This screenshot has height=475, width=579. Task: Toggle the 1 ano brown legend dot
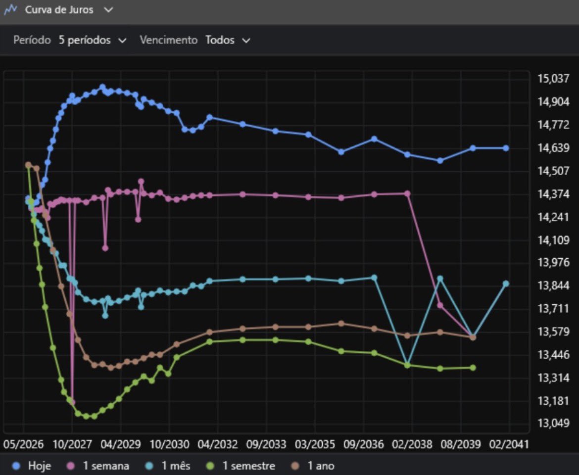point(295,466)
